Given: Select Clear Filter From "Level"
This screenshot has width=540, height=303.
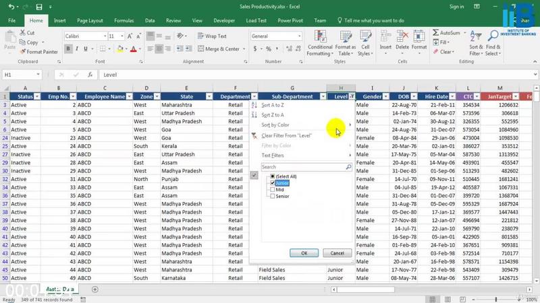Looking at the screenshot, I should 286,135.
